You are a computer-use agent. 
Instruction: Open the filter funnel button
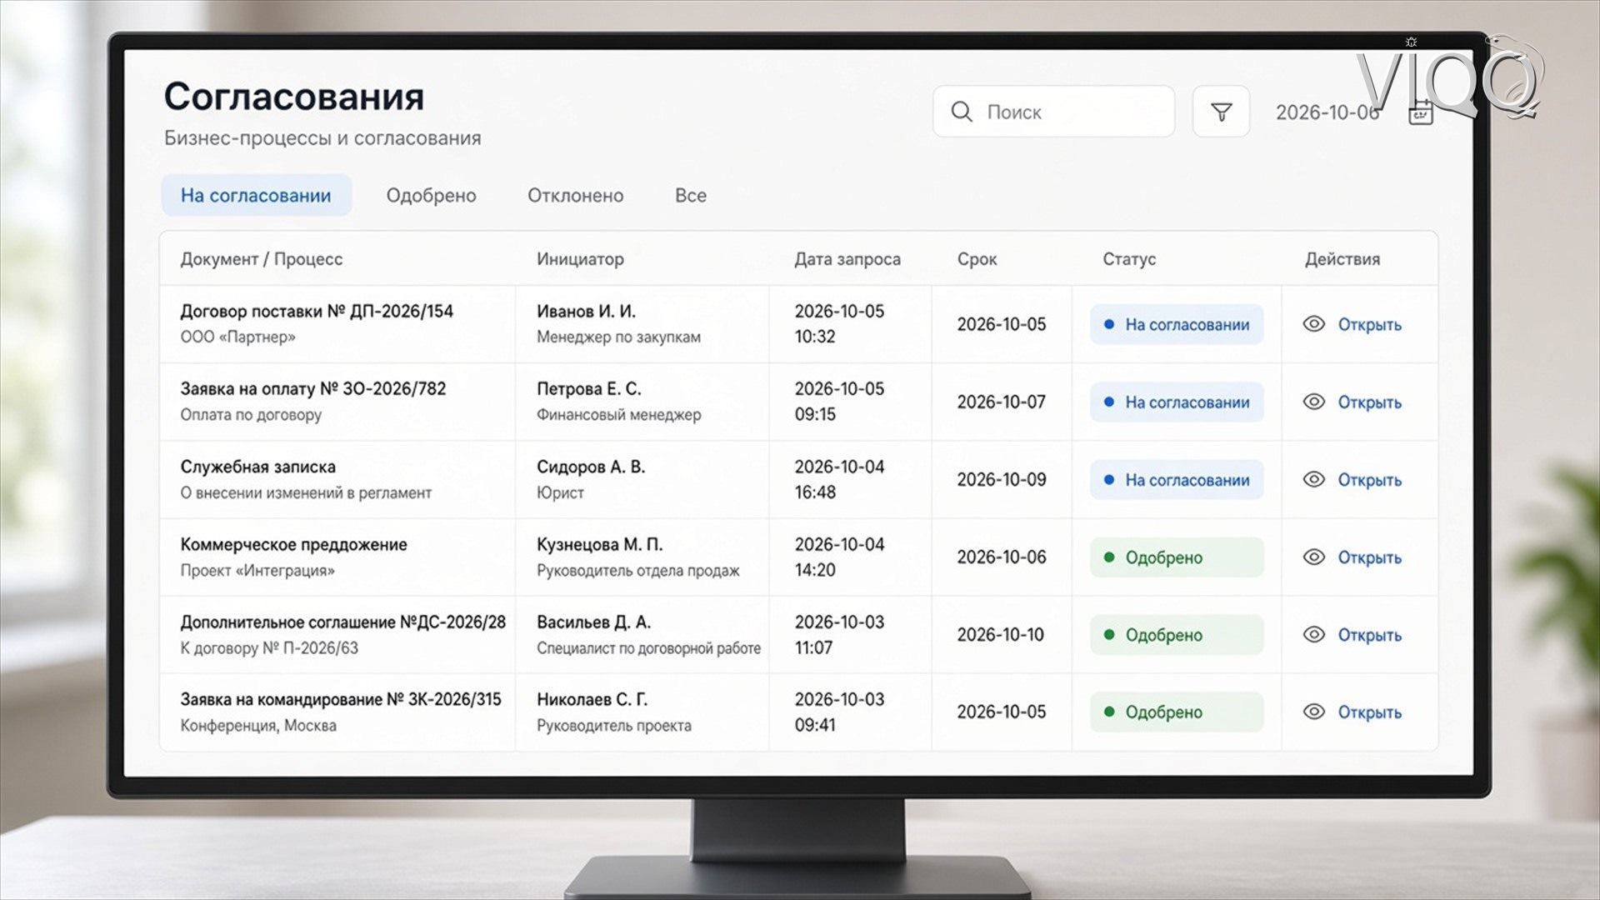1221,112
